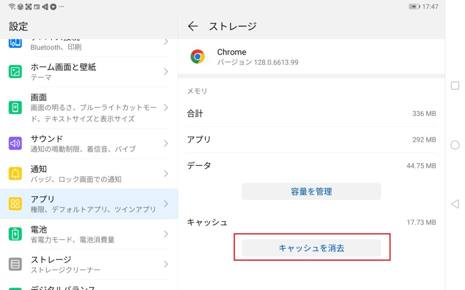The width and height of the screenshot is (465, 290).
Task: Tap the battery status indicator
Action: (414, 6)
